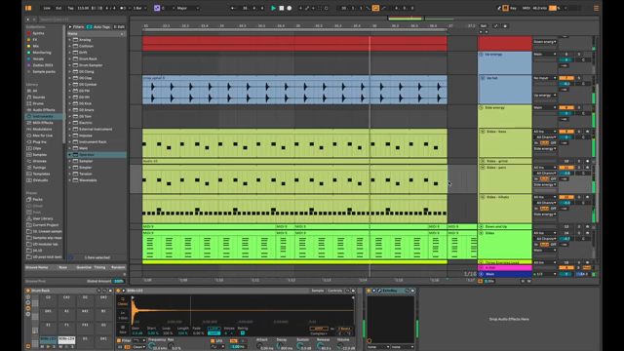
Task: Adjust the Simpler Volume knob
Action: [340, 347]
